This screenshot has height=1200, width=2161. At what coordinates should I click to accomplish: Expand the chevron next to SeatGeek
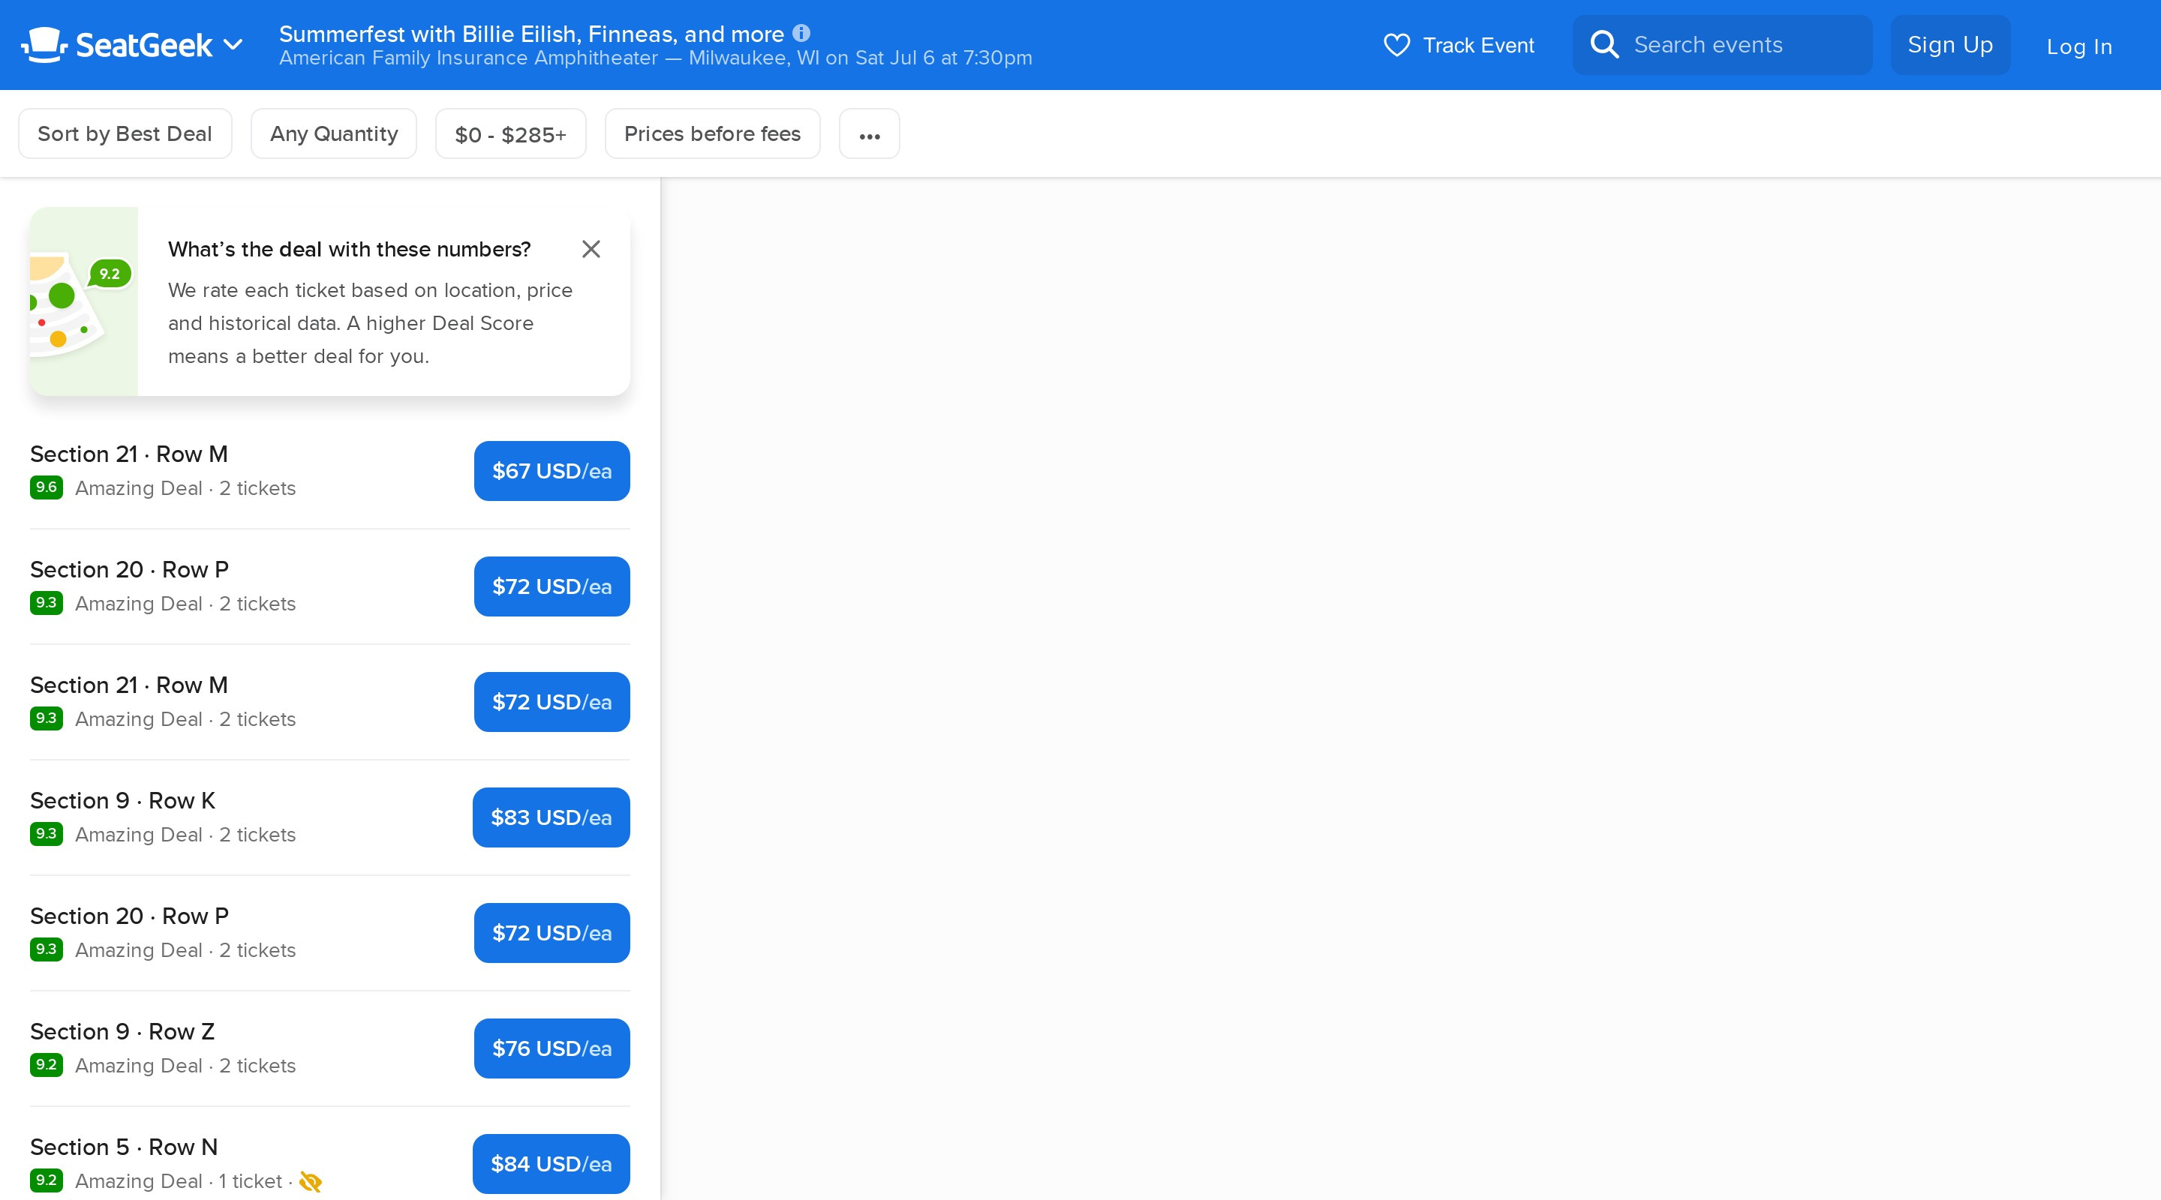click(x=234, y=44)
